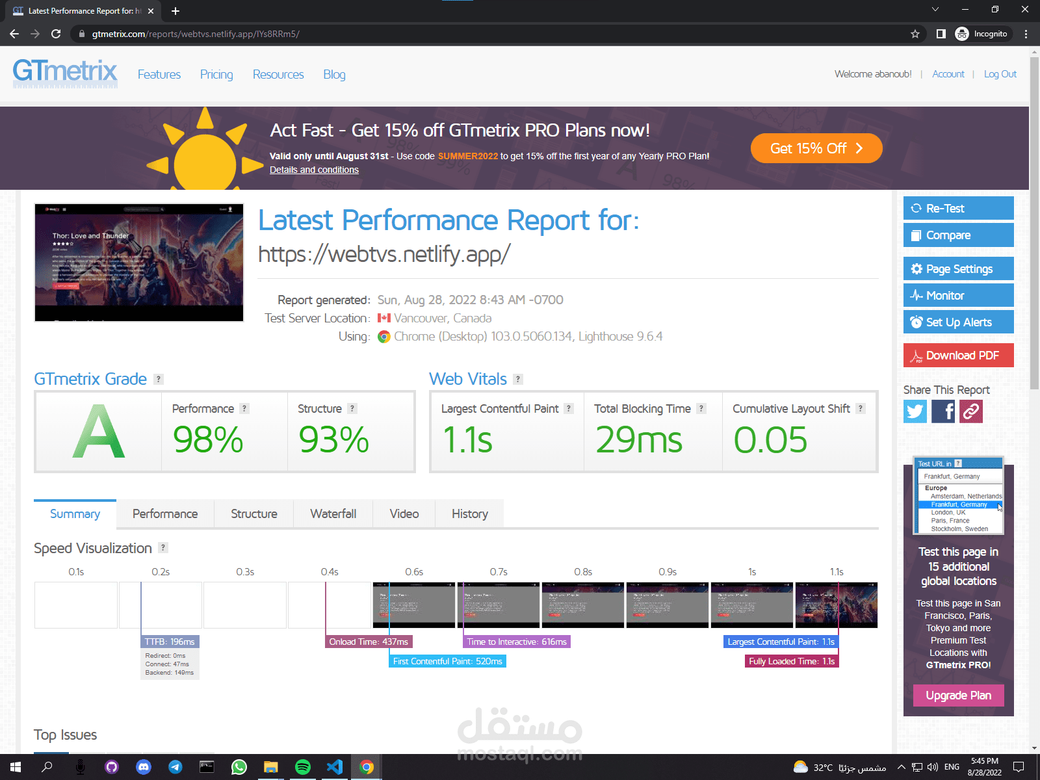Switch to the Summary tab
The height and width of the screenshot is (780, 1040).
click(x=75, y=513)
